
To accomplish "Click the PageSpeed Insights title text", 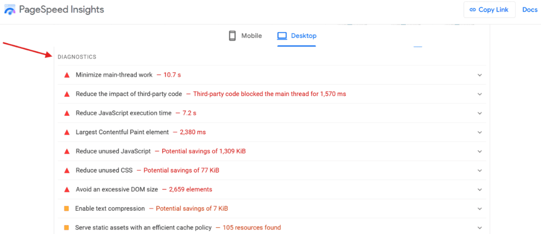I will [61, 10].
